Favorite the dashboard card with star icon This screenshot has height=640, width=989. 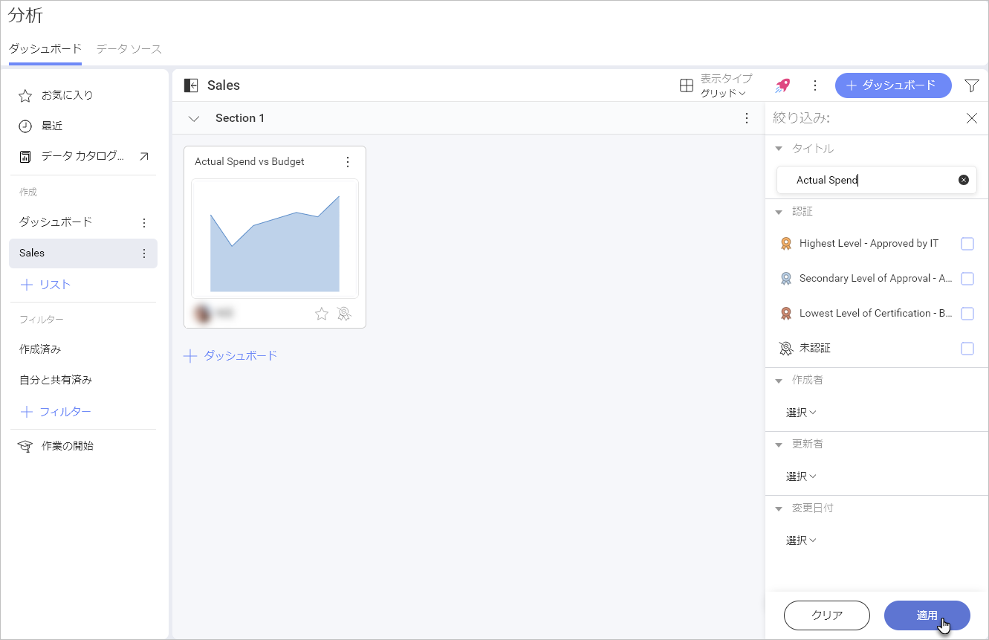[x=322, y=314]
